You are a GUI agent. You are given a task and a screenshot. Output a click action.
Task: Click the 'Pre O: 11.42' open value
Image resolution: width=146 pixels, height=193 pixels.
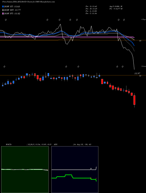click(x=91, y=6)
